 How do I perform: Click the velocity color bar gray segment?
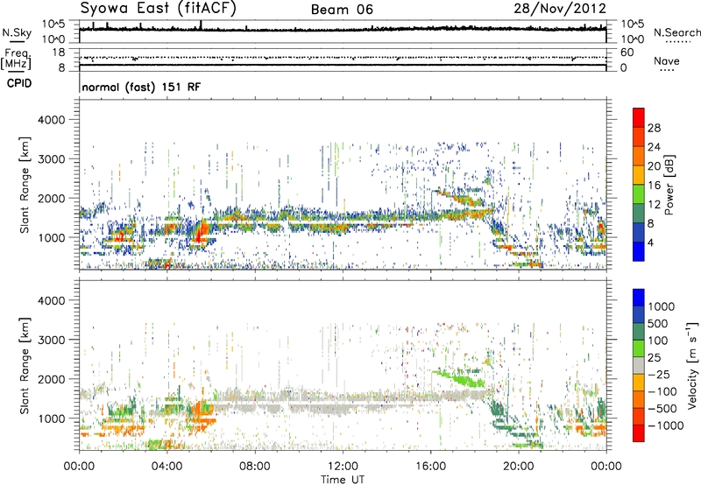[639, 365]
